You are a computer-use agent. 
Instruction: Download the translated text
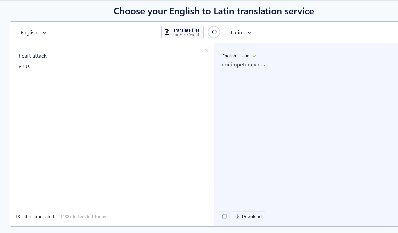pyautogui.click(x=248, y=217)
